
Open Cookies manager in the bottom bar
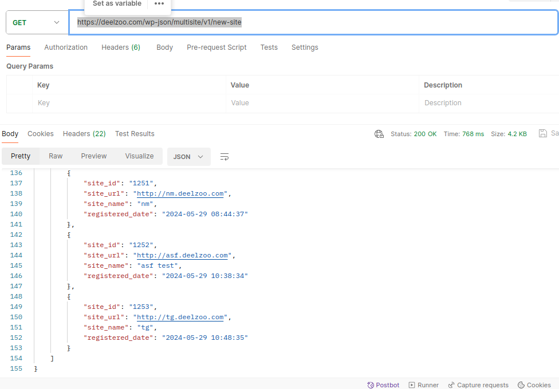[x=534, y=385]
